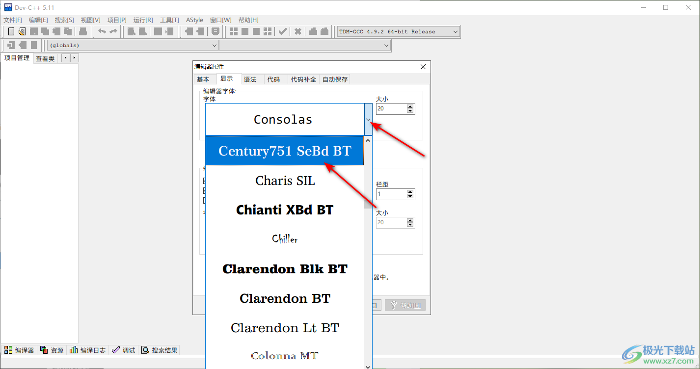
Task: Click the Save All toolbar icon
Action: click(x=45, y=31)
